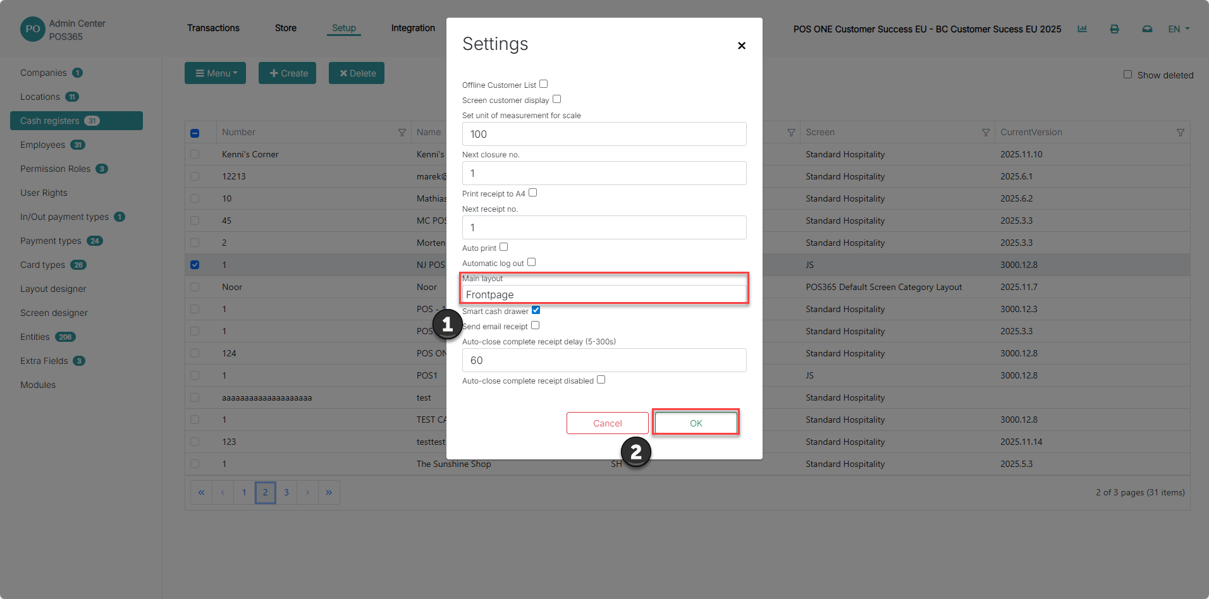
Task: Click the cloud icon in header
Action: point(1147,29)
